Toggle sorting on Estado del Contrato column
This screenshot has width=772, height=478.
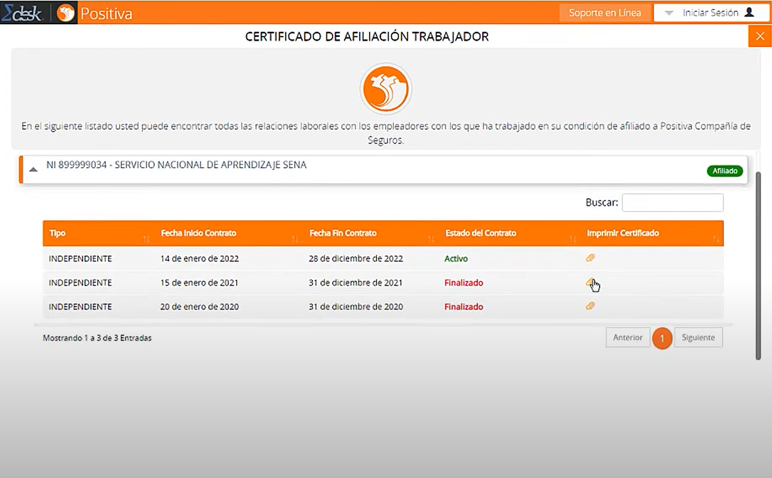point(573,238)
